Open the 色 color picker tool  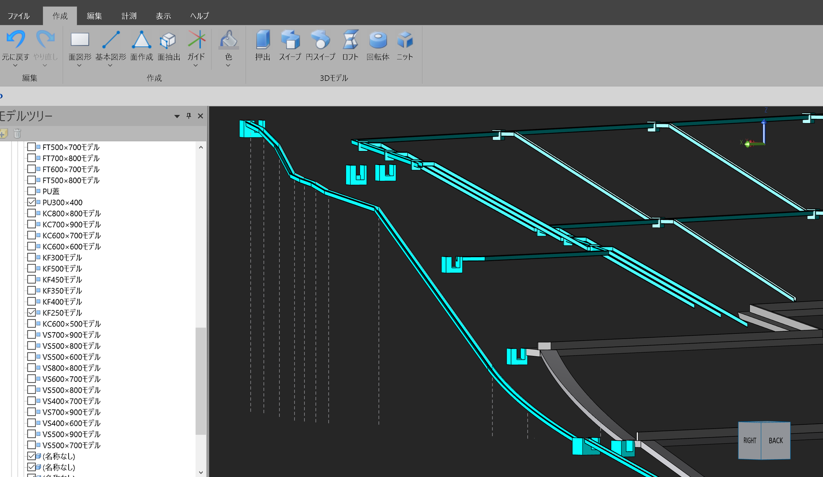(x=228, y=40)
